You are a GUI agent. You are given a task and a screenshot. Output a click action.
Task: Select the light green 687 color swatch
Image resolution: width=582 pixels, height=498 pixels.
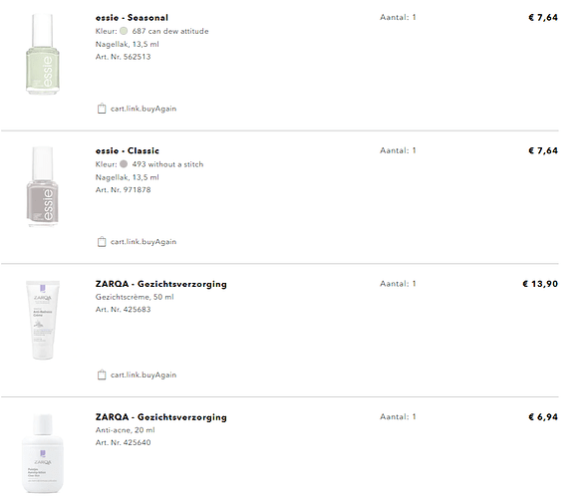124,31
